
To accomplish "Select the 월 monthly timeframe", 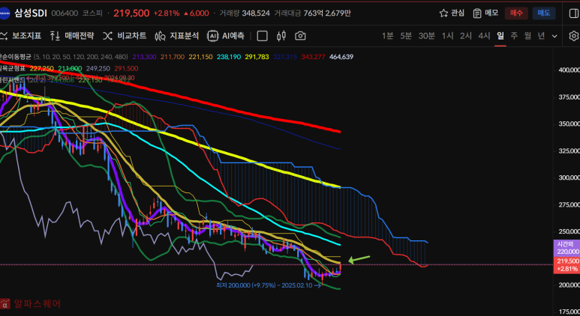I will 527,36.
